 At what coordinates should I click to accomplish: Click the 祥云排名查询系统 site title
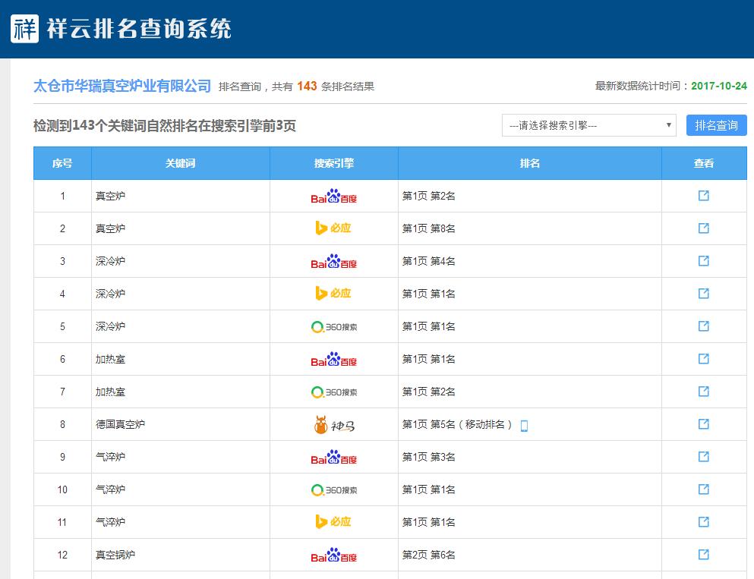(140, 29)
